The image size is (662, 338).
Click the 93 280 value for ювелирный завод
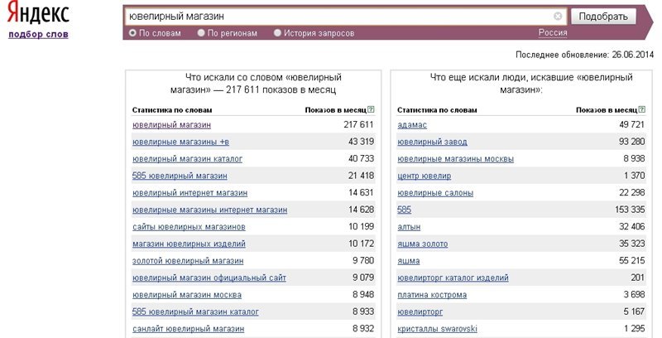click(x=631, y=142)
